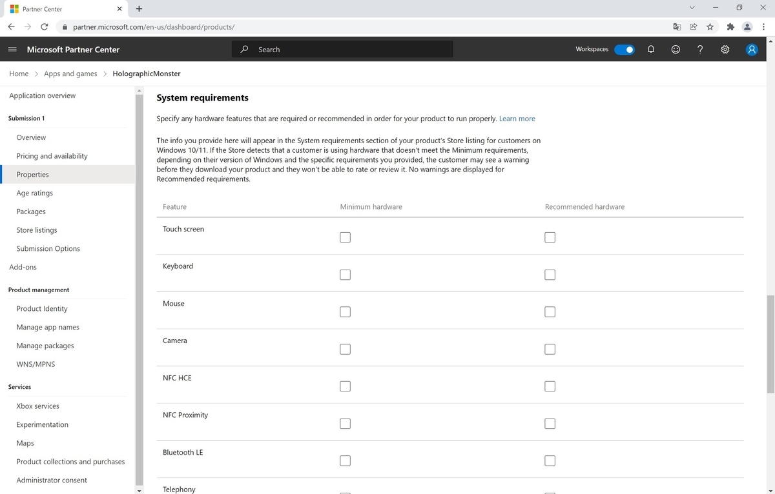Open Store listings
The width and height of the screenshot is (775, 494).
click(37, 230)
